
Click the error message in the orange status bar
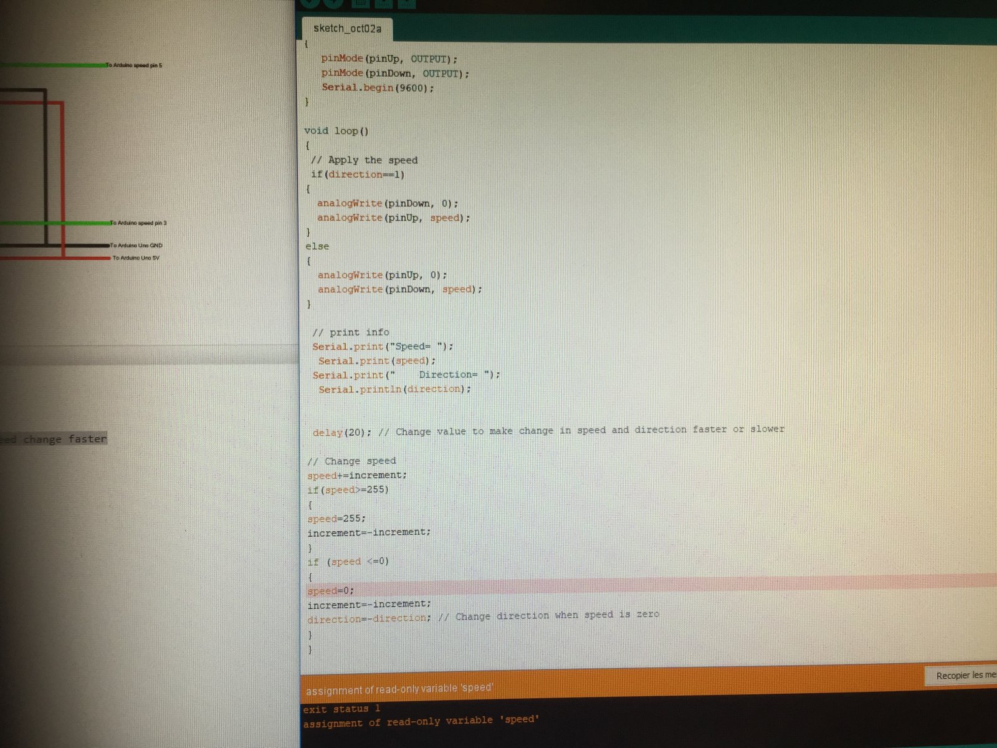pyautogui.click(x=399, y=689)
